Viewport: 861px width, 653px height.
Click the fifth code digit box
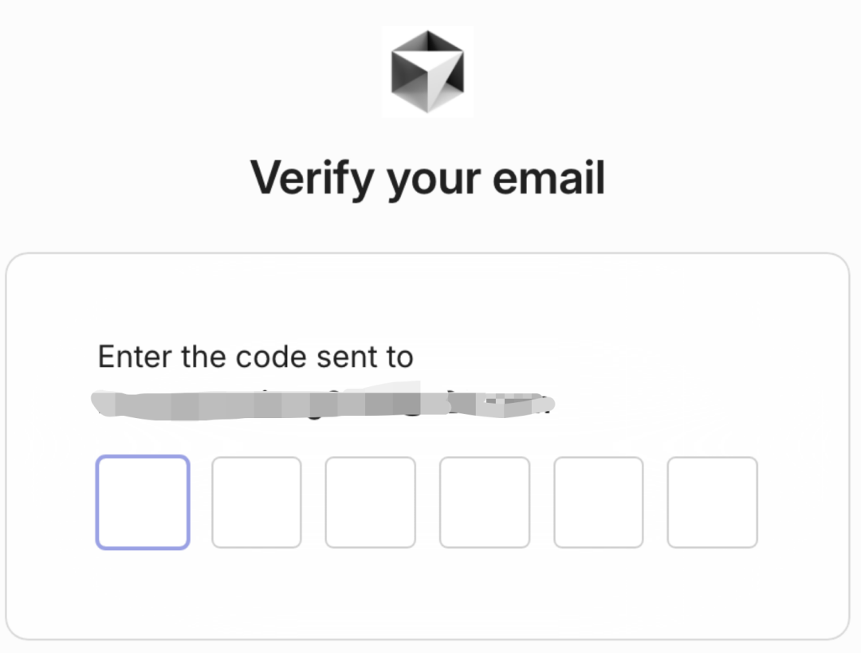599,502
